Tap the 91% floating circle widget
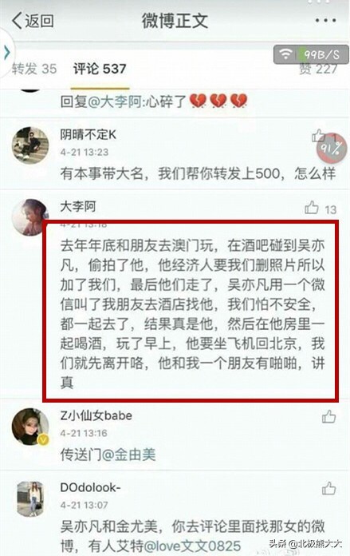The height and width of the screenshot is (556, 350). click(x=331, y=149)
